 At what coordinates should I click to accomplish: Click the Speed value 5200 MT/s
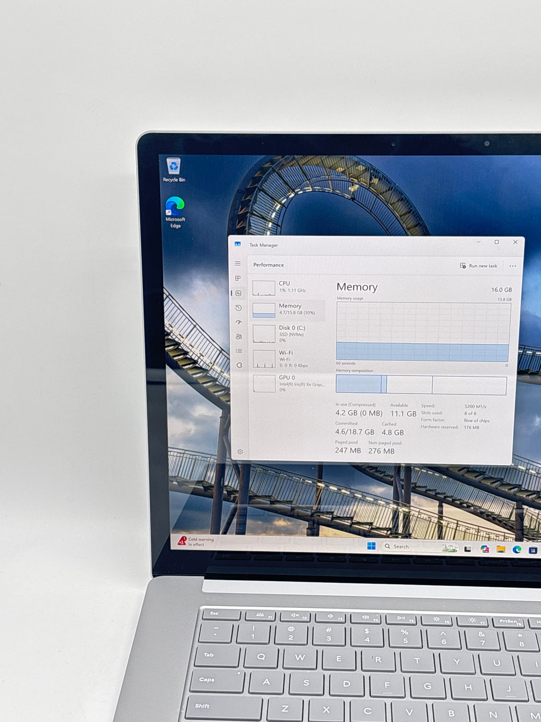(475, 407)
